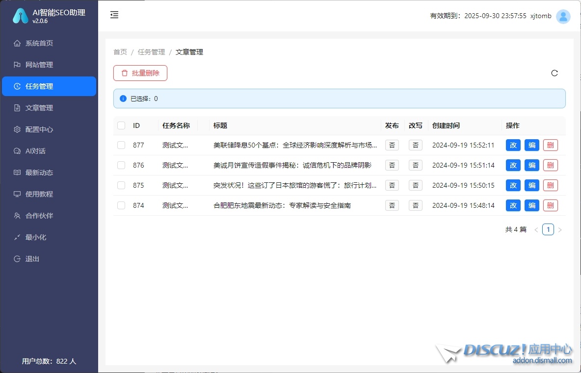Toggle the 发布 status 否 for article 876

(x=392, y=165)
